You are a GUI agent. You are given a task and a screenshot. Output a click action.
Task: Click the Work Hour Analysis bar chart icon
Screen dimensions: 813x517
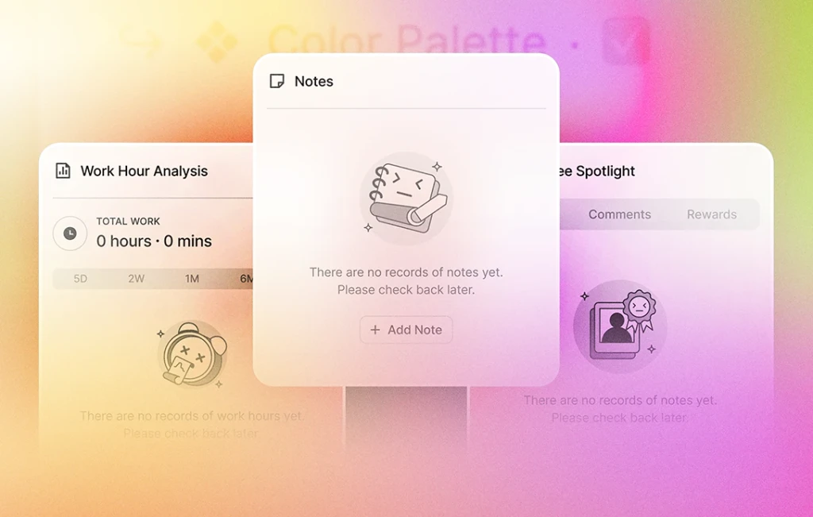pyautogui.click(x=63, y=171)
